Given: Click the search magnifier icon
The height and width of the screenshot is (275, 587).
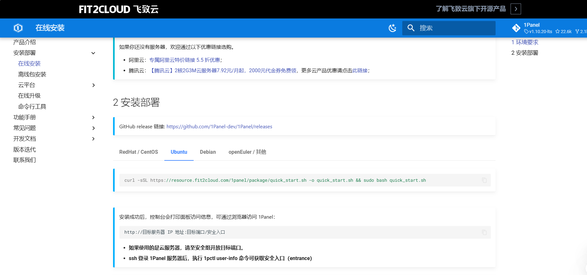Looking at the screenshot, I should point(411,28).
